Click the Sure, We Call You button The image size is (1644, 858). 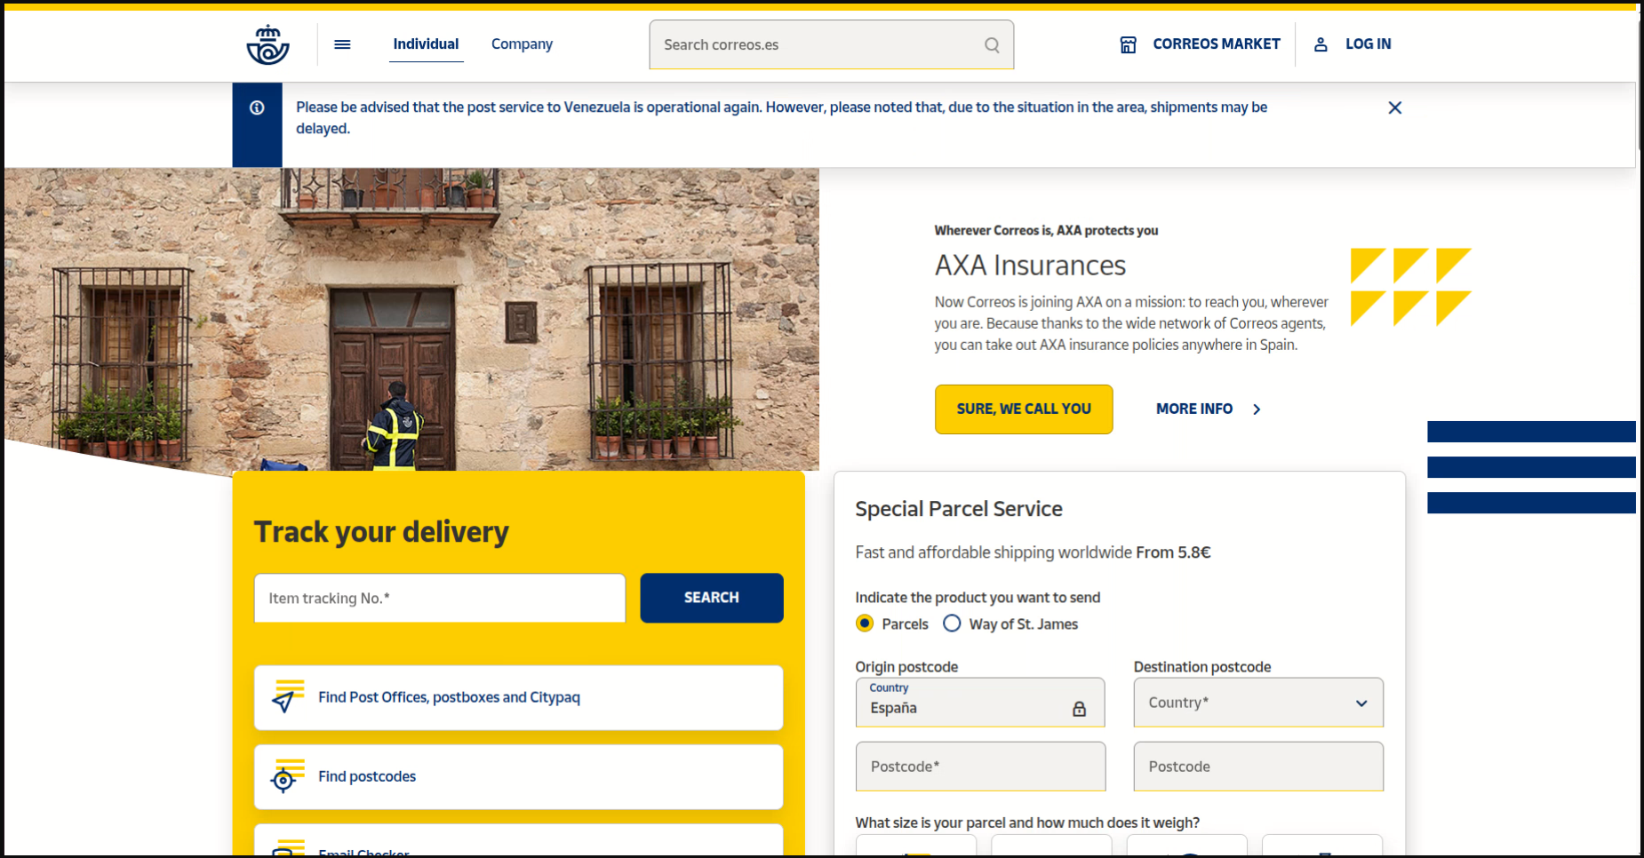pyautogui.click(x=1024, y=409)
